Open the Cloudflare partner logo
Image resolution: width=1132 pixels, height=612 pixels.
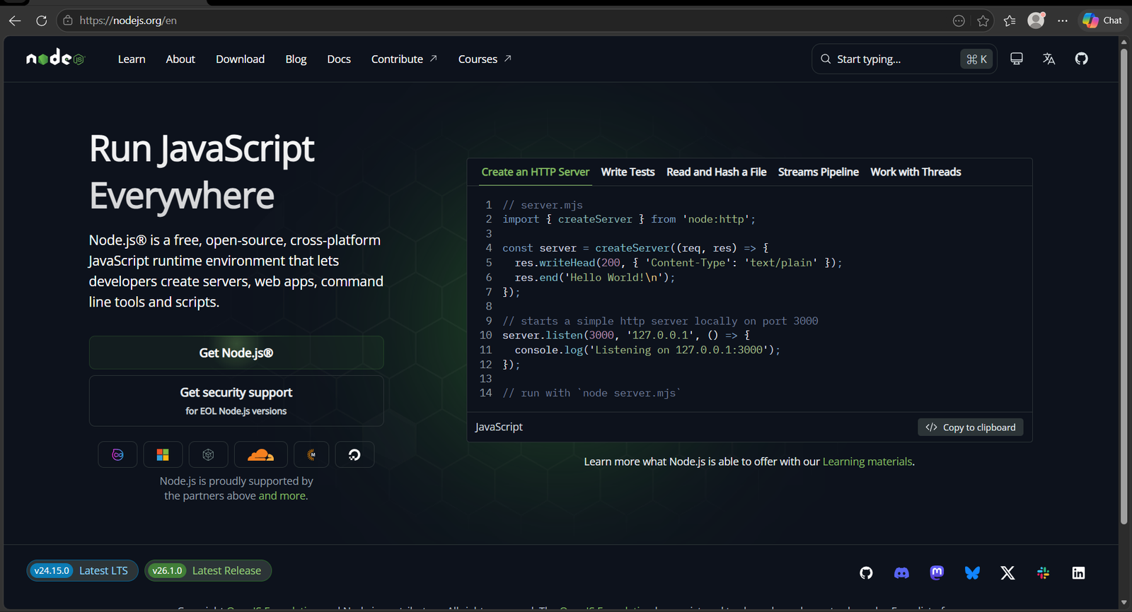point(260,454)
